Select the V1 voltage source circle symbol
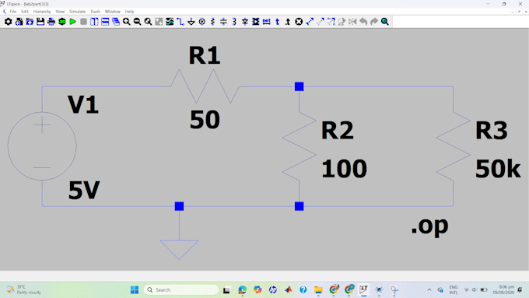This screenshot has width=529, height=298. (42, 146)
